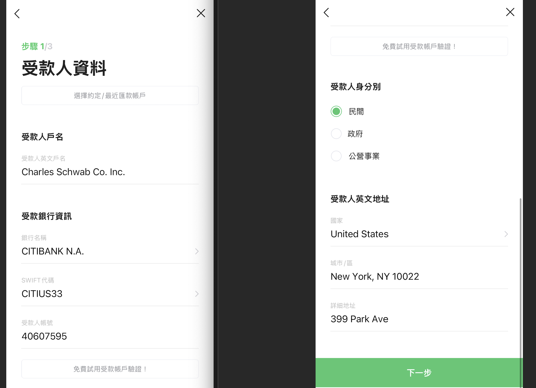
Task: Select 民間 radio option
Action: coord(336,111)
